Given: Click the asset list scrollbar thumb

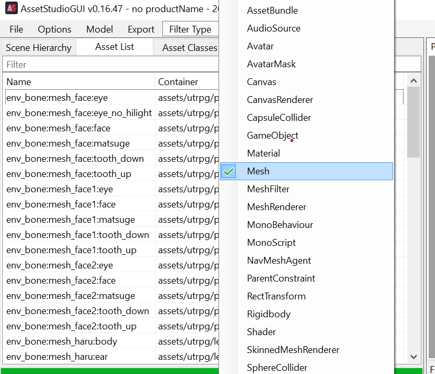Looking at the screenshot, I should point(413,122).
